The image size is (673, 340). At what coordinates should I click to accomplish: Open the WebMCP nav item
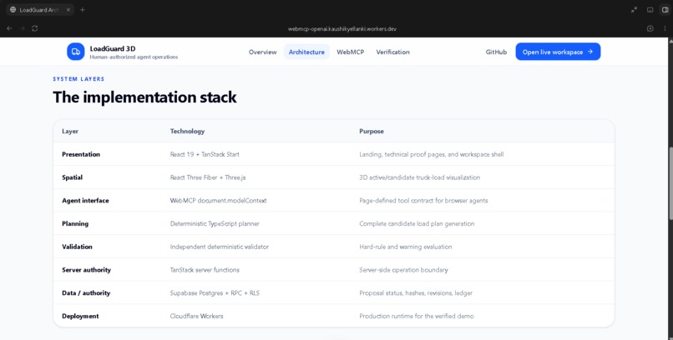(x=350, y=52)
